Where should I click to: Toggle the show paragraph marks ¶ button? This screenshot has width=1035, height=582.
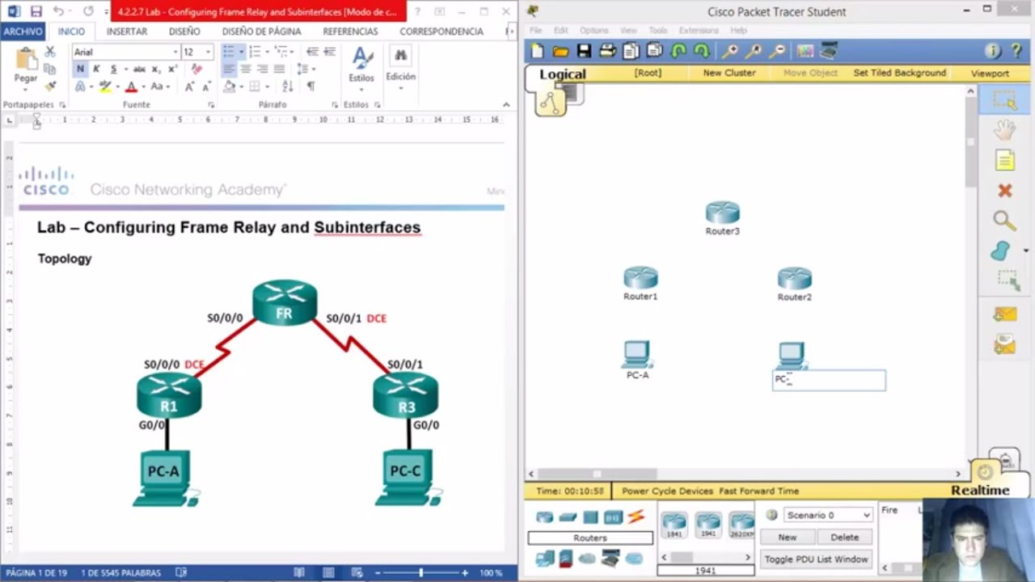coord(311,86)
